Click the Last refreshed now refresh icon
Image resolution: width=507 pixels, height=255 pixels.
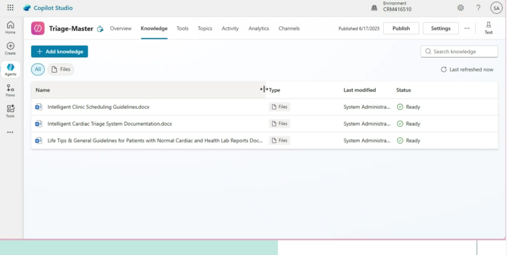coord(444,69)
